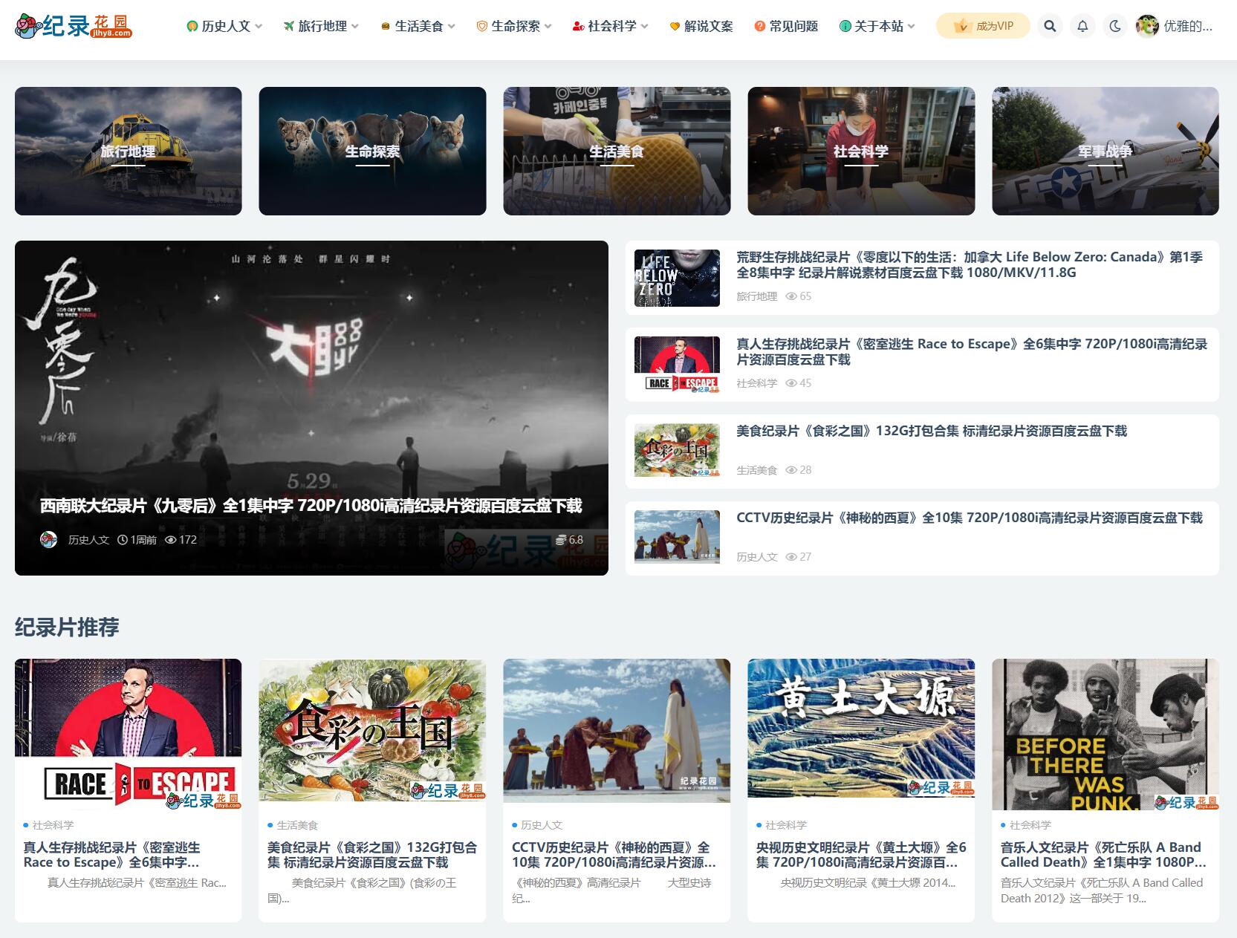The width and height of the screenshot is (1237, 938).
Task: Click 生活美食 tag under 食彩之国 list item
Action: point(756,470)
